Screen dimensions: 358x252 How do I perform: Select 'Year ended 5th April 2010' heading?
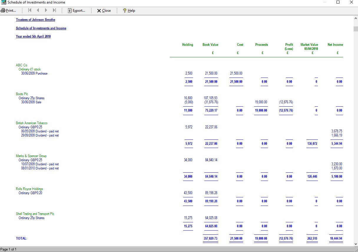click(33, 36)
